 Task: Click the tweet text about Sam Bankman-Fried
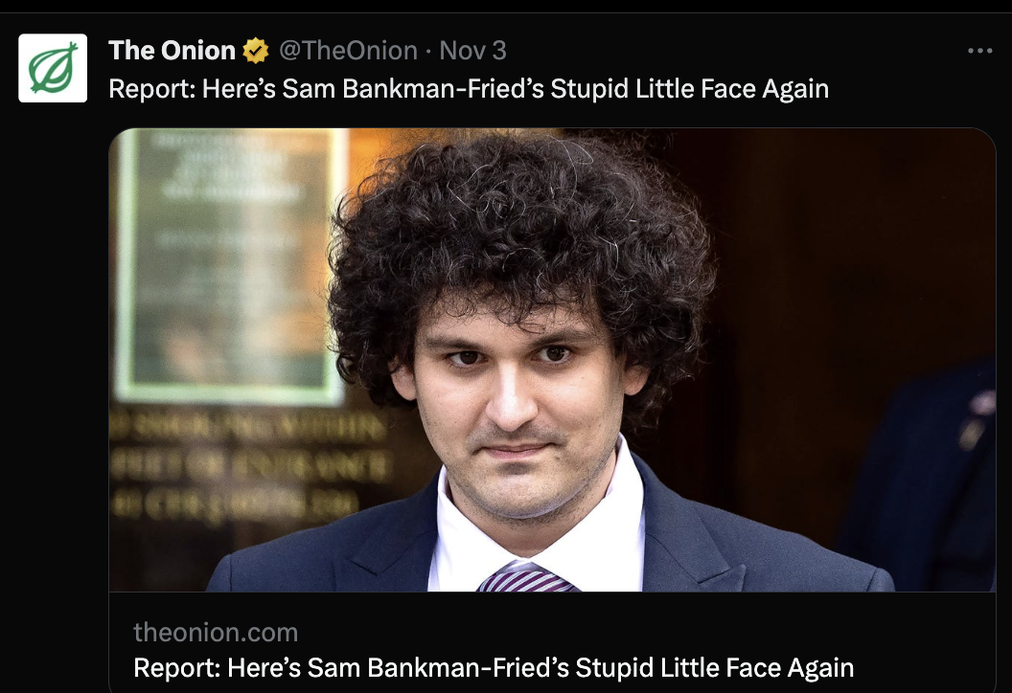point(469,88)
